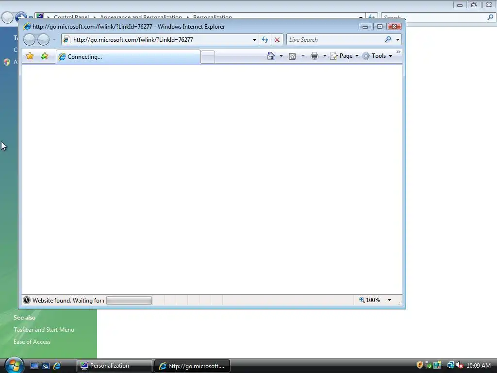Screen dimensions: 497x373
Task: Click the 'See also' heading
Action: (x=24, y=318)
